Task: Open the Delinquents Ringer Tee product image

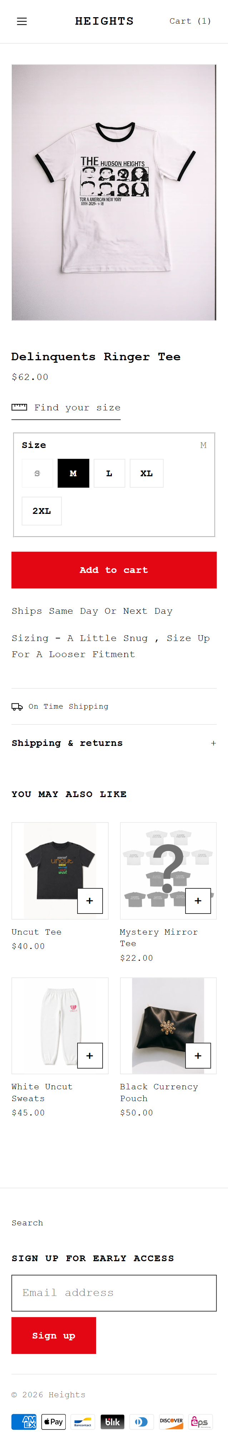Action: pyautogui.click(x=114, y=192)
